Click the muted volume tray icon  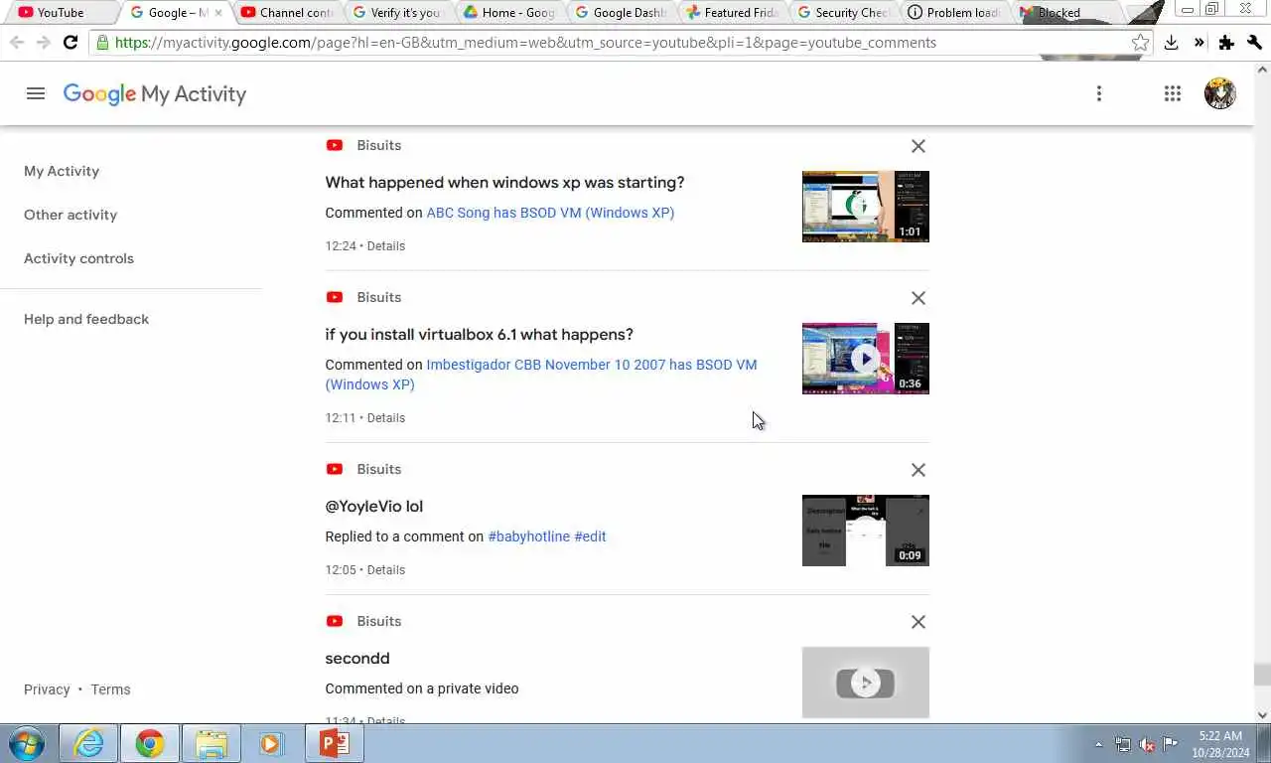click(x=1147, y=744)
